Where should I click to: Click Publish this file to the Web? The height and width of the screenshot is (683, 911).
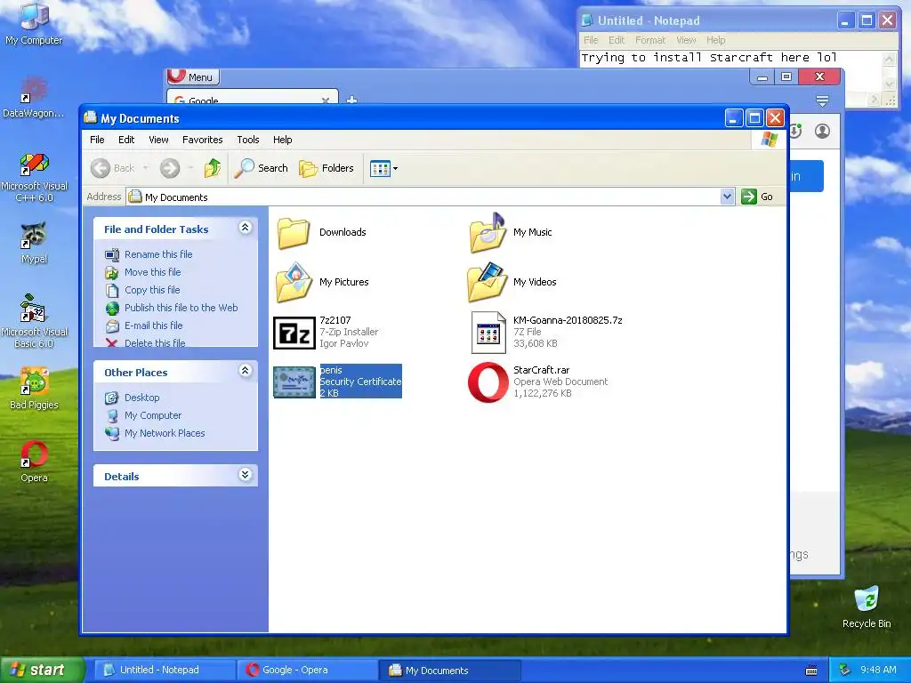click(x=181, y=308)
